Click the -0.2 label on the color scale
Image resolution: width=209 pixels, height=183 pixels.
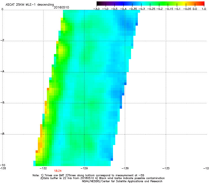pyautogui.click(x=159, y=9)
